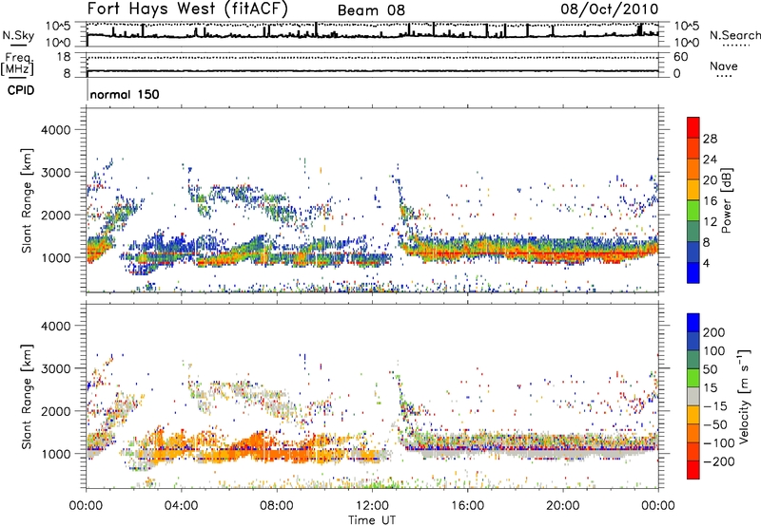Click the '20:00' time axis label
This screenshot has width=761, height=526.
562,506
